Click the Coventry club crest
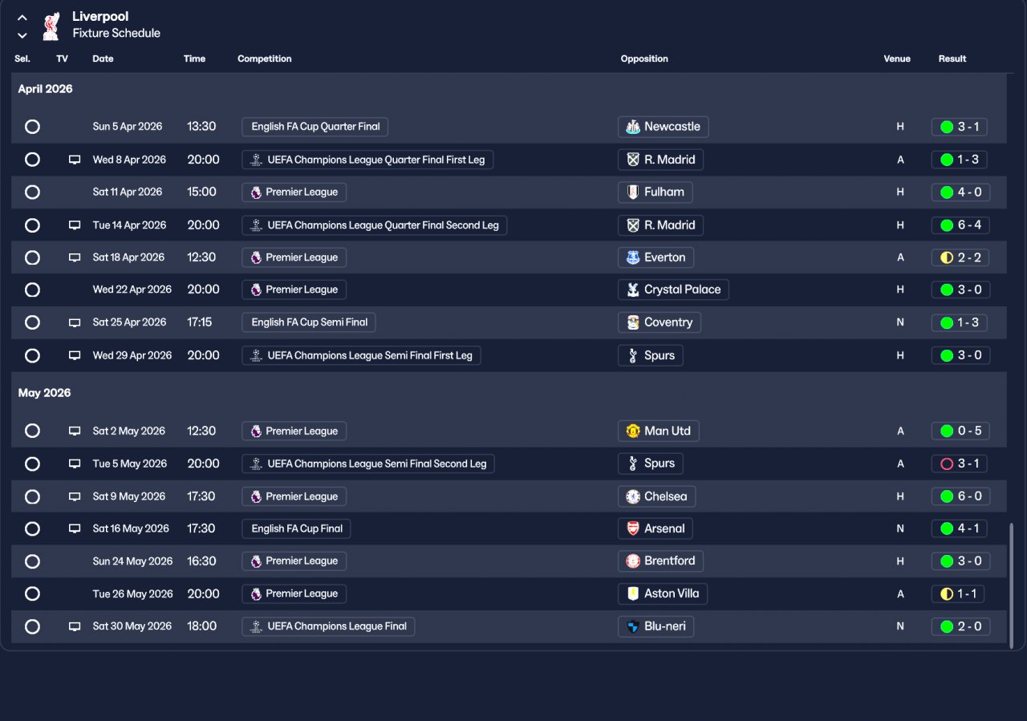Screen dimensions: 1027x721 pyautogui.click(x=633, y=322)
